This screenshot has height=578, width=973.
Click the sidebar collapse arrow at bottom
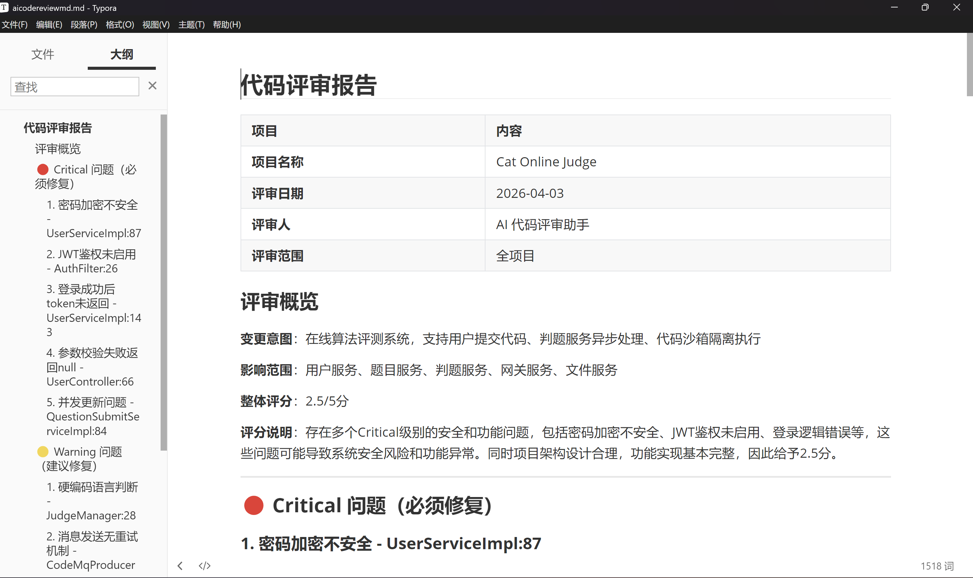pyautogui.click(x=180, y=565)
